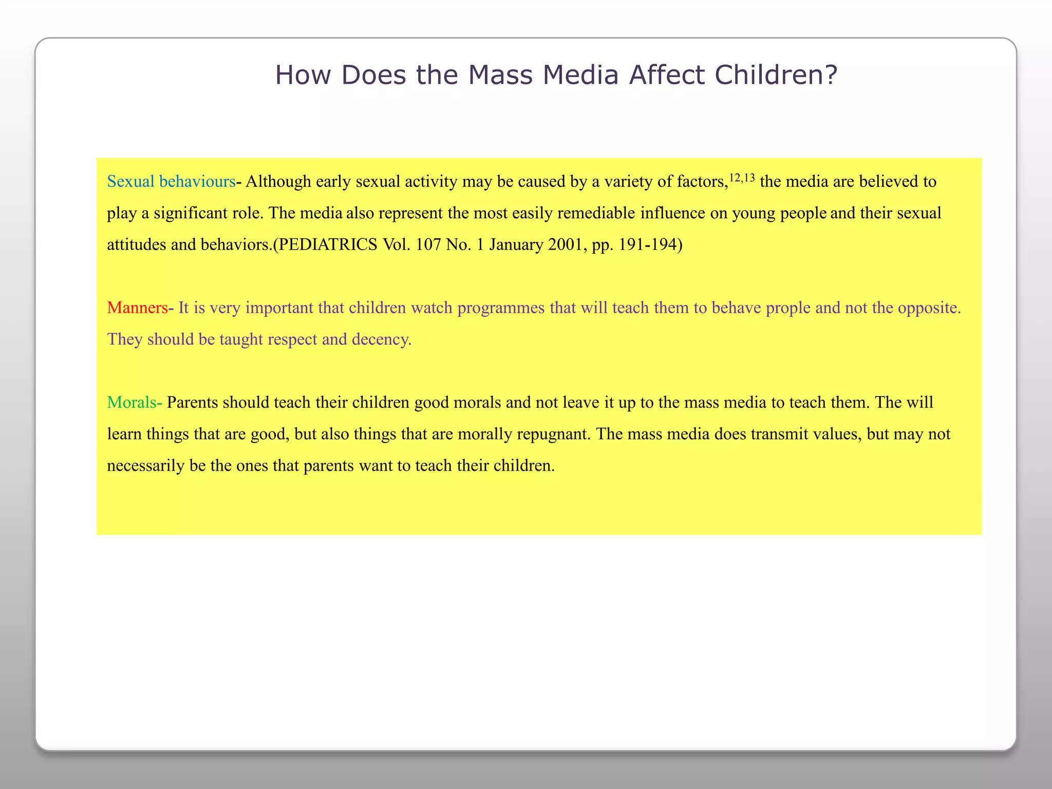Select the blue "Sexual behaviours" heading

[171, 181]
